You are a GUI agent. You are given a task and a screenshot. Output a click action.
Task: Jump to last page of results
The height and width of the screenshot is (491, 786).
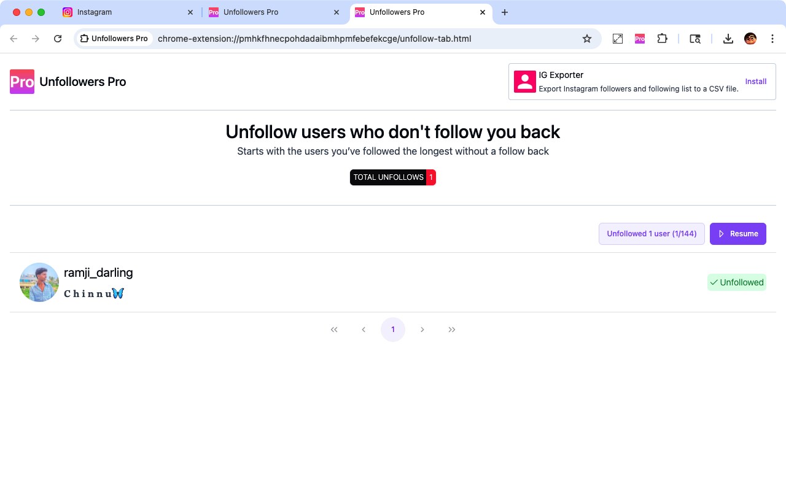(x=452, y=330)
